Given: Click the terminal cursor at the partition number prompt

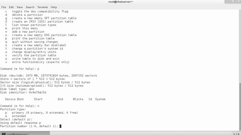Looking at the screenshot, I should pyautogui.click(x=60, y=126).
